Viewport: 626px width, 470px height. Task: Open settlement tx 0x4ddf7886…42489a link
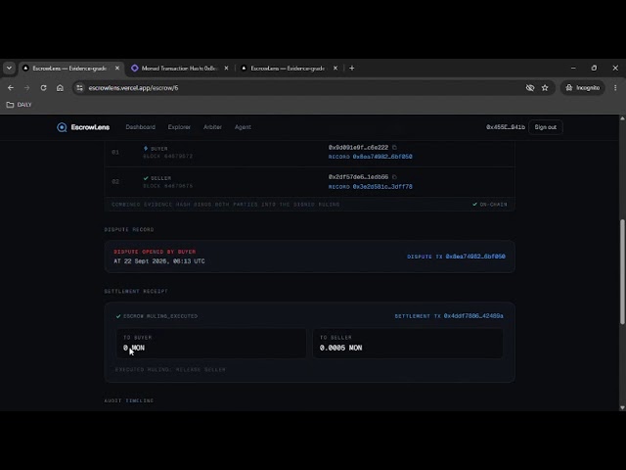click(473, 316)
